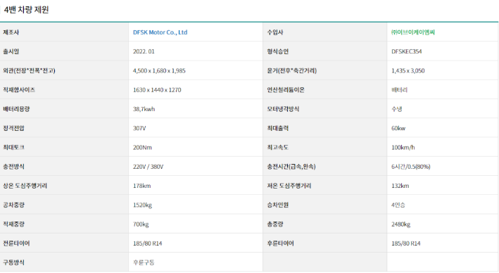Select the range value '178km'
This screenshot has width=499, height=273.
pyautogui.click(x=142, y=186)
